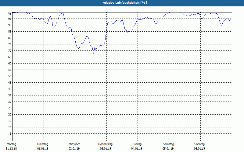This screenshot has width=244, height=152.
Task: Click the y-axis value '10'
Action: (10, 127)
